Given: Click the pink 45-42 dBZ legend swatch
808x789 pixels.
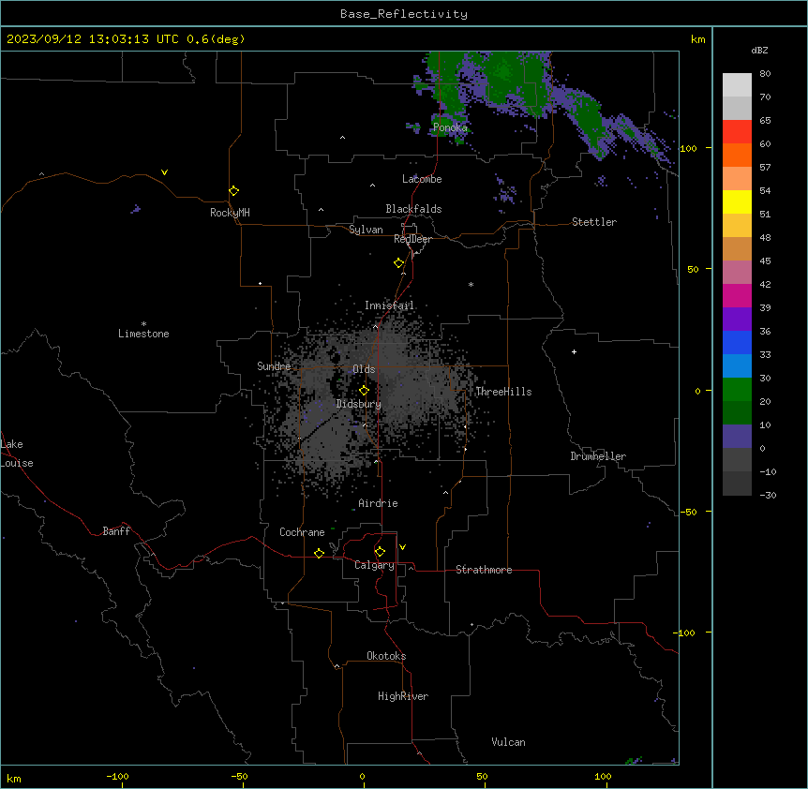Looking at the screenshot, I should click(x=737, y=273).
